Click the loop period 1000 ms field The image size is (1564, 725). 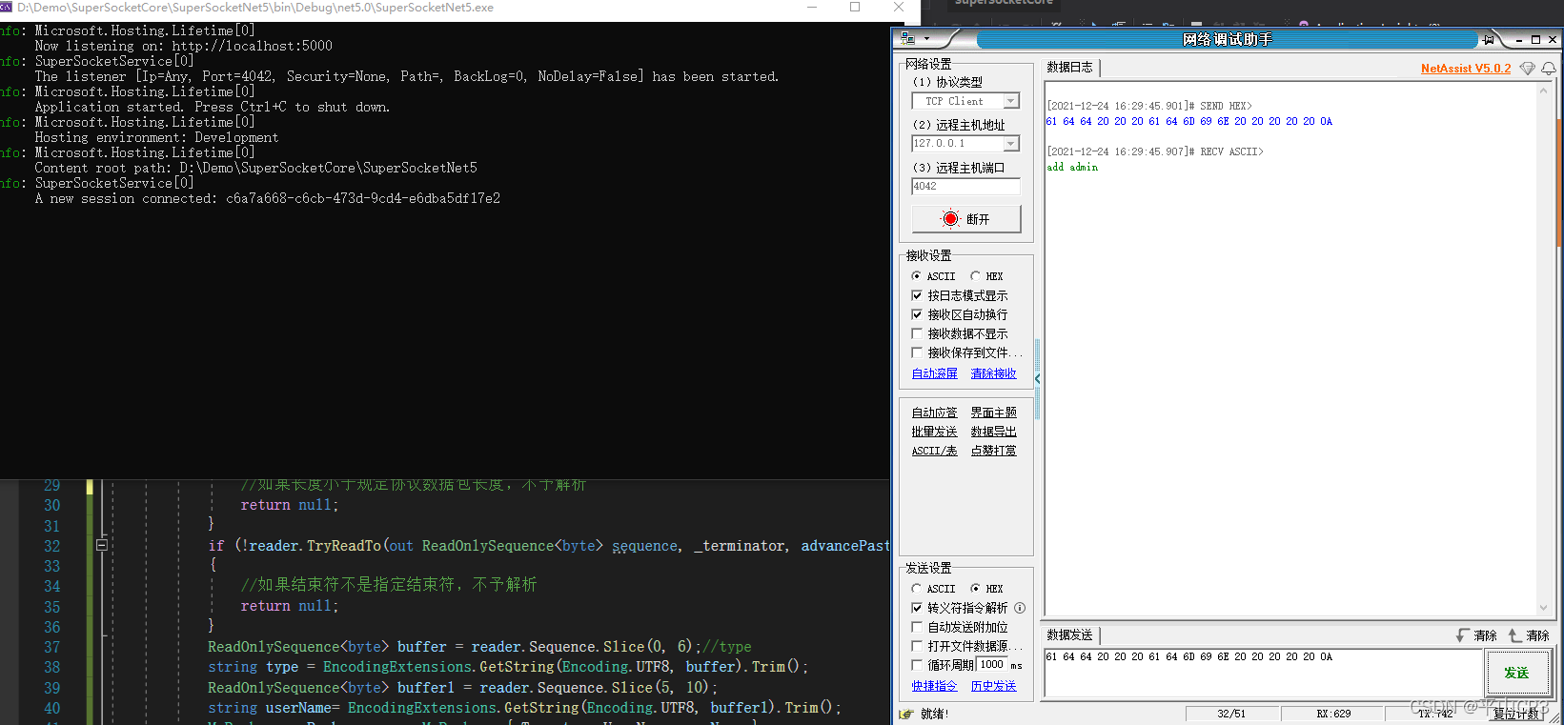992,665
